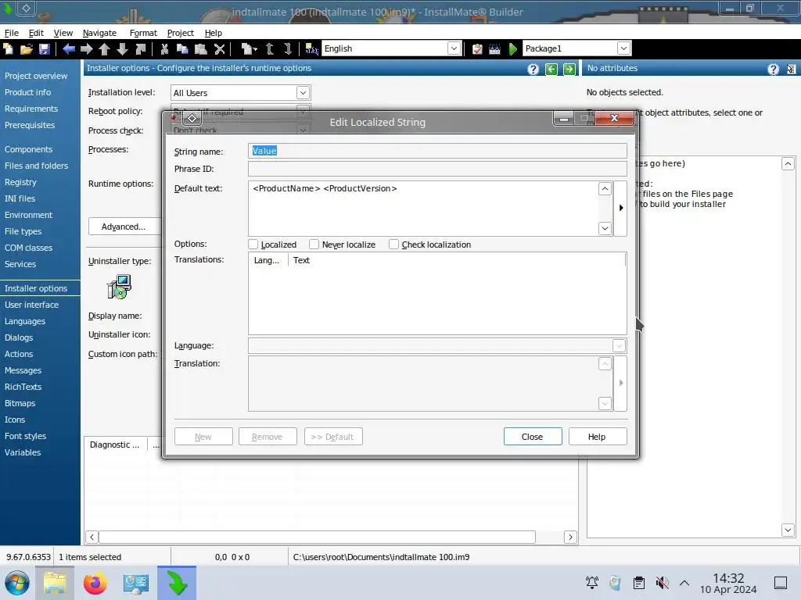Click the down arrow toolbar icon
801x600 pixels.
click(x=122, y=49)
